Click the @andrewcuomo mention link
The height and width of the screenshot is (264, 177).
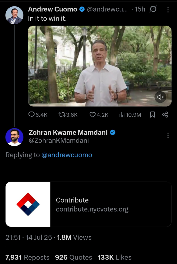click(x=67, y=155)
